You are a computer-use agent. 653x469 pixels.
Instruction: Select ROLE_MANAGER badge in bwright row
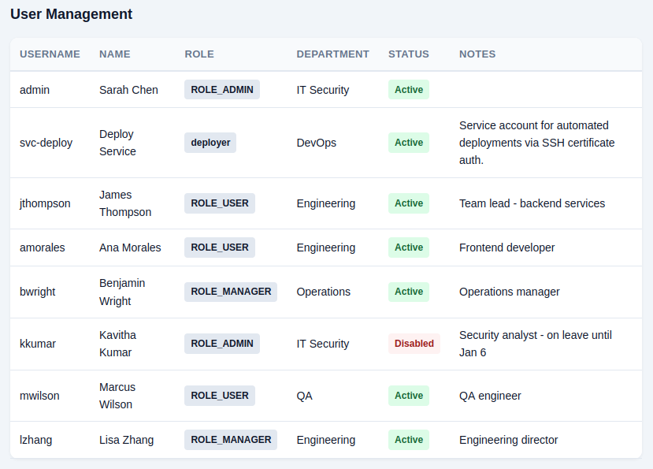point(231,292)
